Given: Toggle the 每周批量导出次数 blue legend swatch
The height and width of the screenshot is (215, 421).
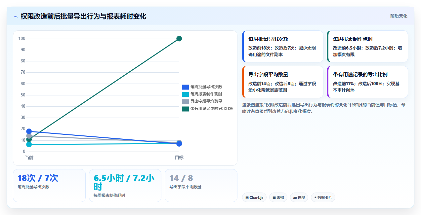Looking at the screenshot, I should tap(185, 87).
